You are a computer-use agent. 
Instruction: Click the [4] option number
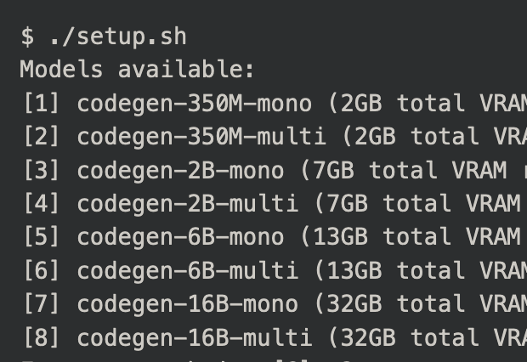point(41,204)
